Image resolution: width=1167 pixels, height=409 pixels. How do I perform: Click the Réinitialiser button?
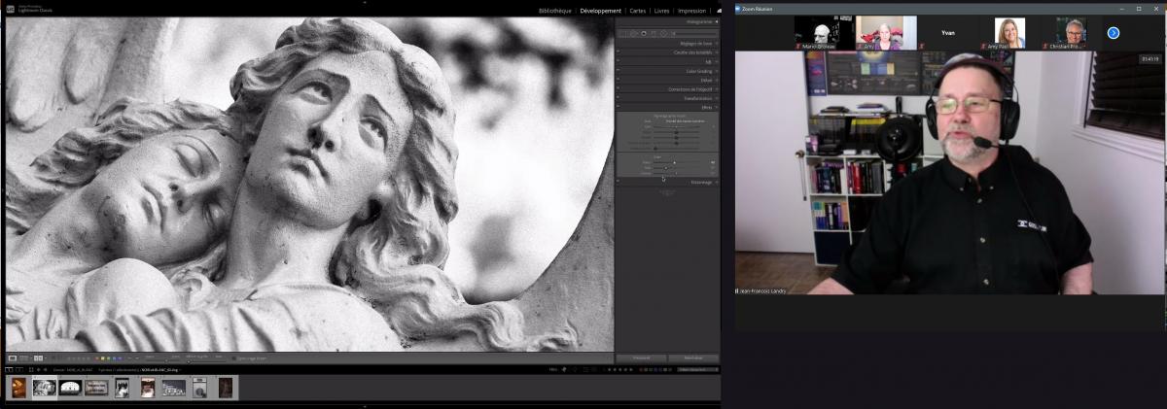(693, 358)
